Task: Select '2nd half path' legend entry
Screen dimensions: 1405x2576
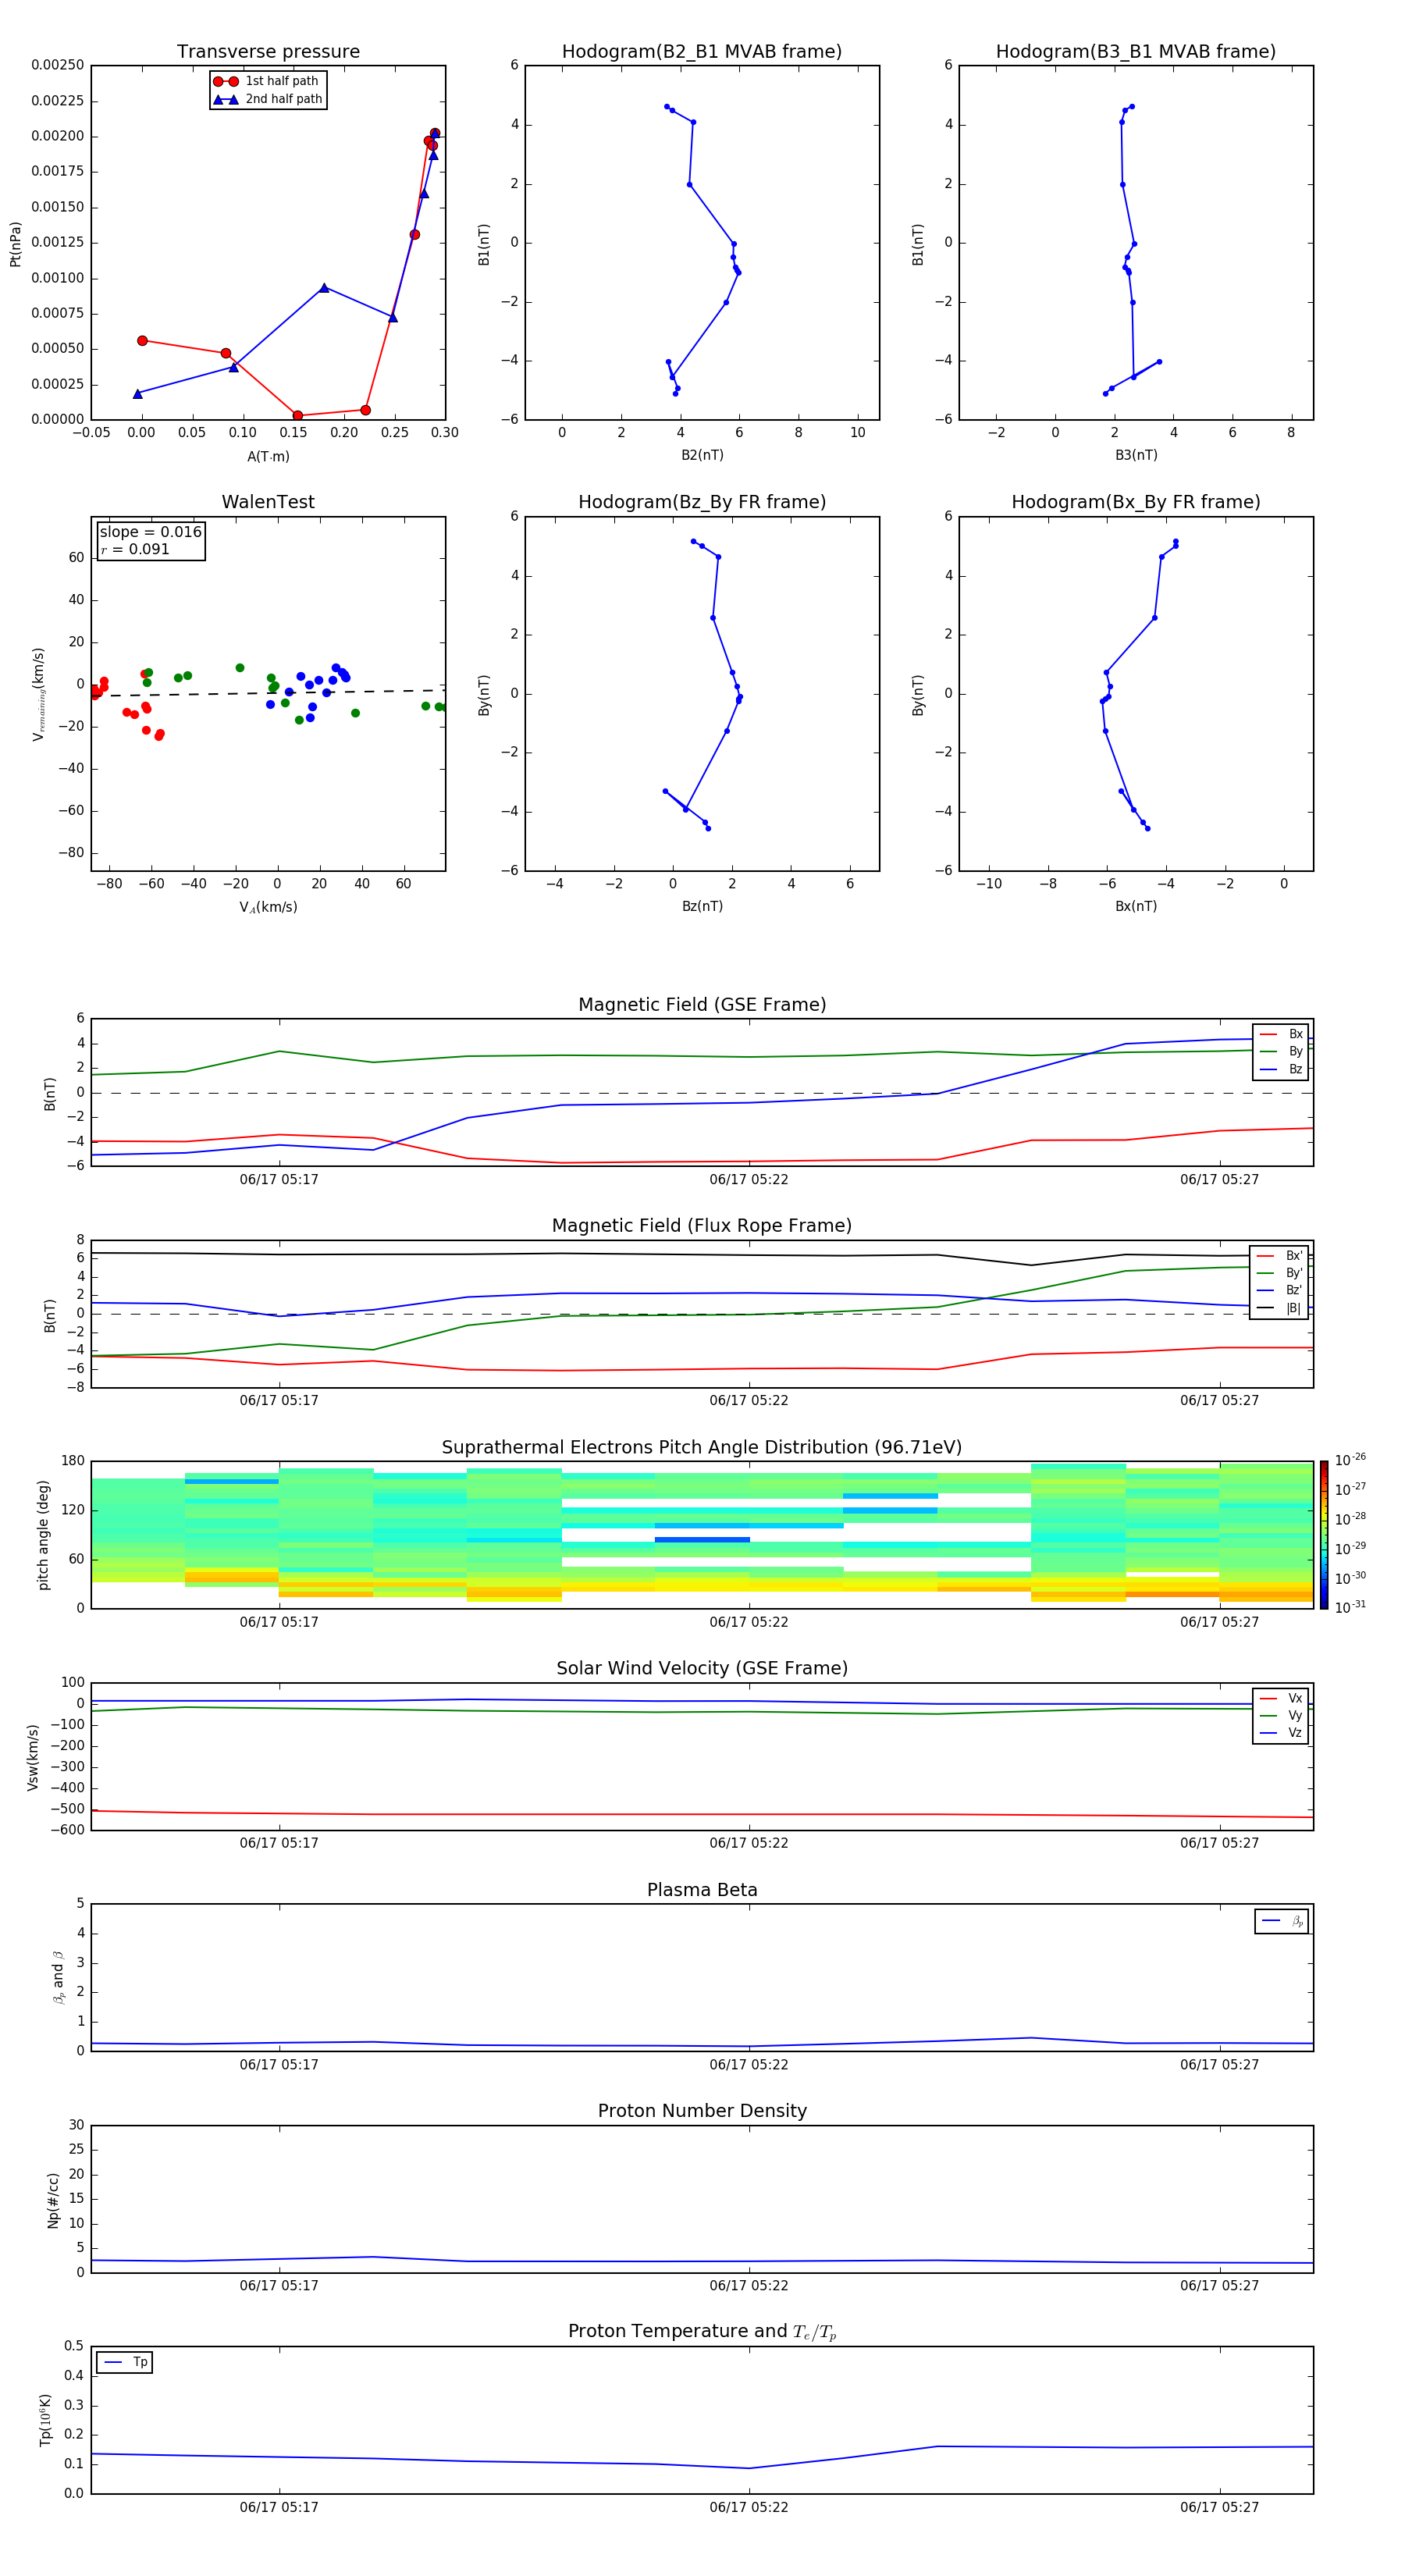Action: coord(268,99)
